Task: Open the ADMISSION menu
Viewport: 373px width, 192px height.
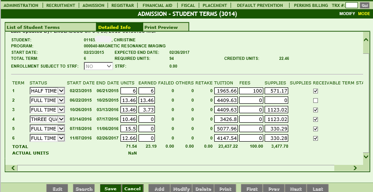Action: click(93, 5)
